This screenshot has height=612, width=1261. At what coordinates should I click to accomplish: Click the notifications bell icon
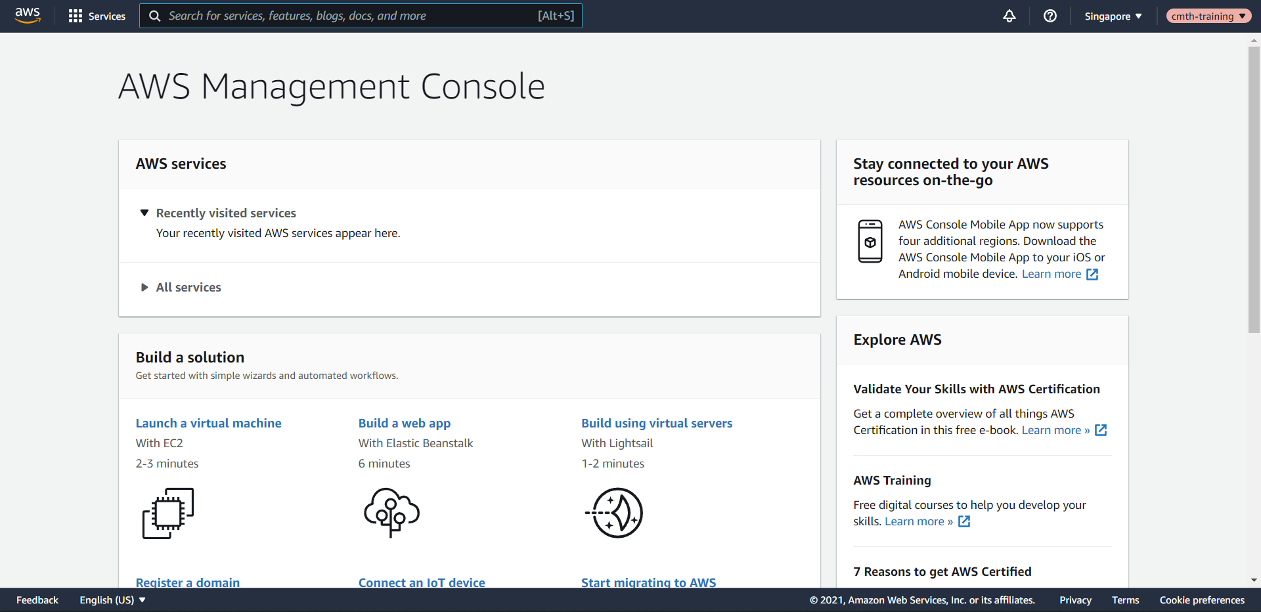tap(1009, 16)
